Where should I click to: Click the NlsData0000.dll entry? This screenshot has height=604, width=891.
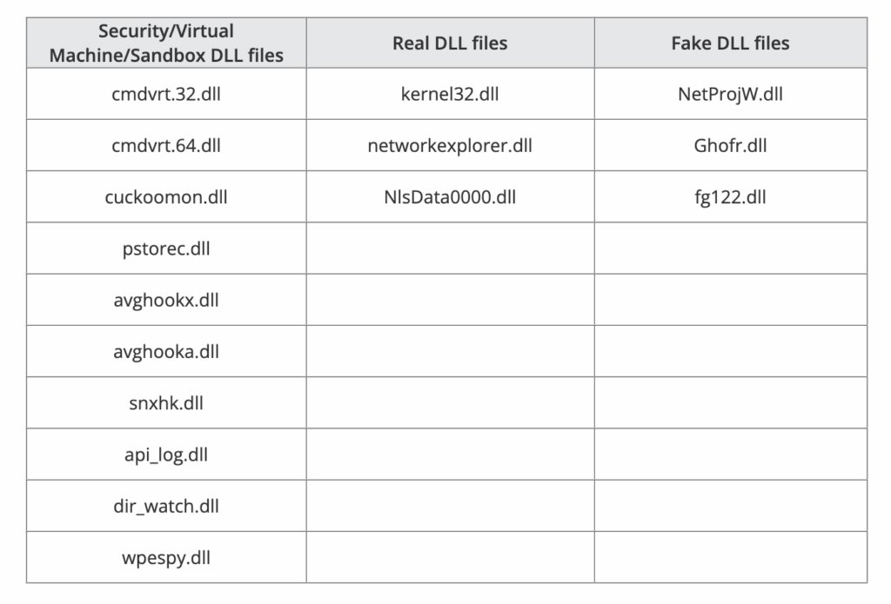450,196
